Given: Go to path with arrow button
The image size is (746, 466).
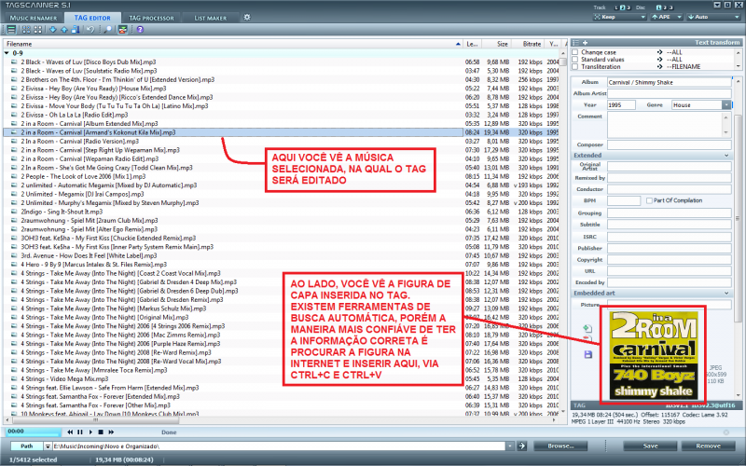Looking at the screenshot, I should pyautogui.click(x=522, y=446).
